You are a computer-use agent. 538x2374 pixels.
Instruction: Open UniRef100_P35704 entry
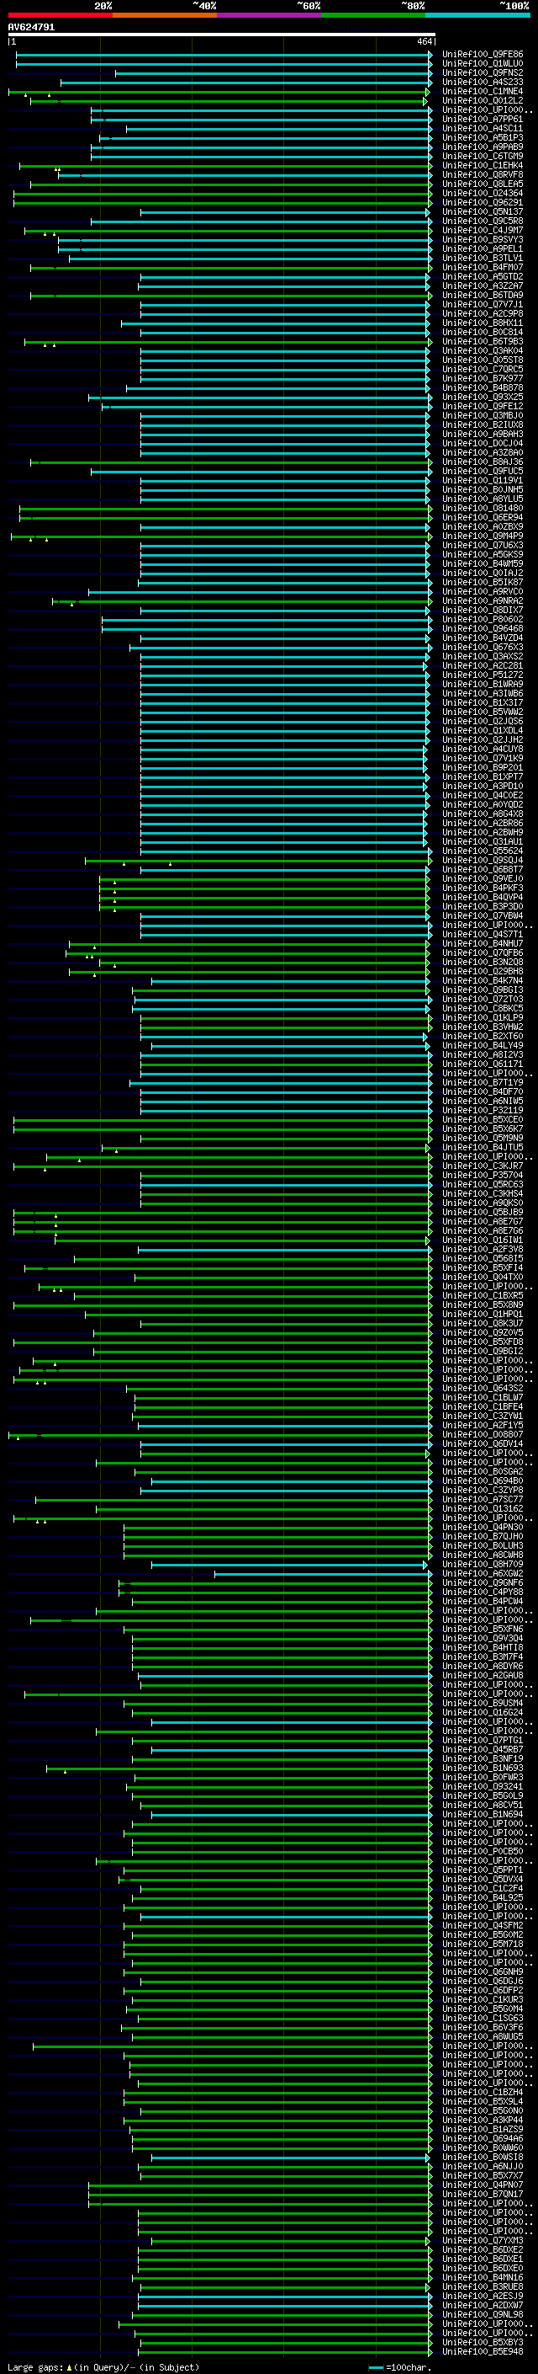point(482,1175)
